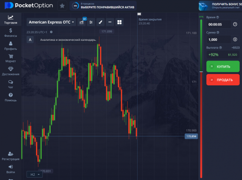
Task: Click the trade time input field
Action: coord(219,24)
